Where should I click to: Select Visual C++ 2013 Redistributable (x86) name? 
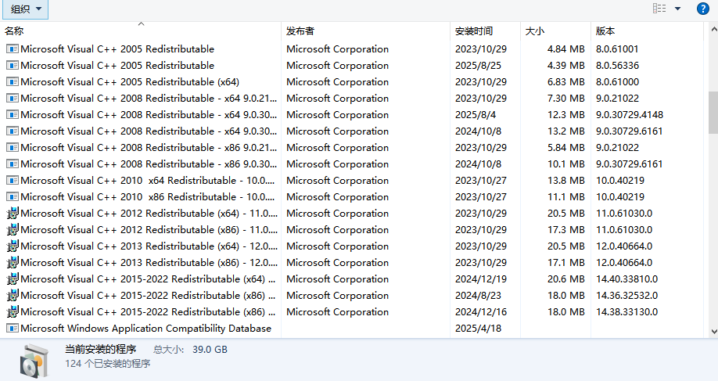click(x=149, y=263)
